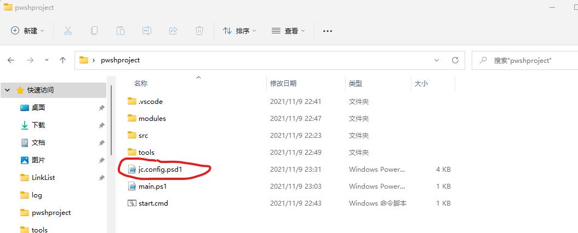Viewport: 578px width, 233px height.
Task: Click the src folder icon
Action: click(x=131, y=135)
